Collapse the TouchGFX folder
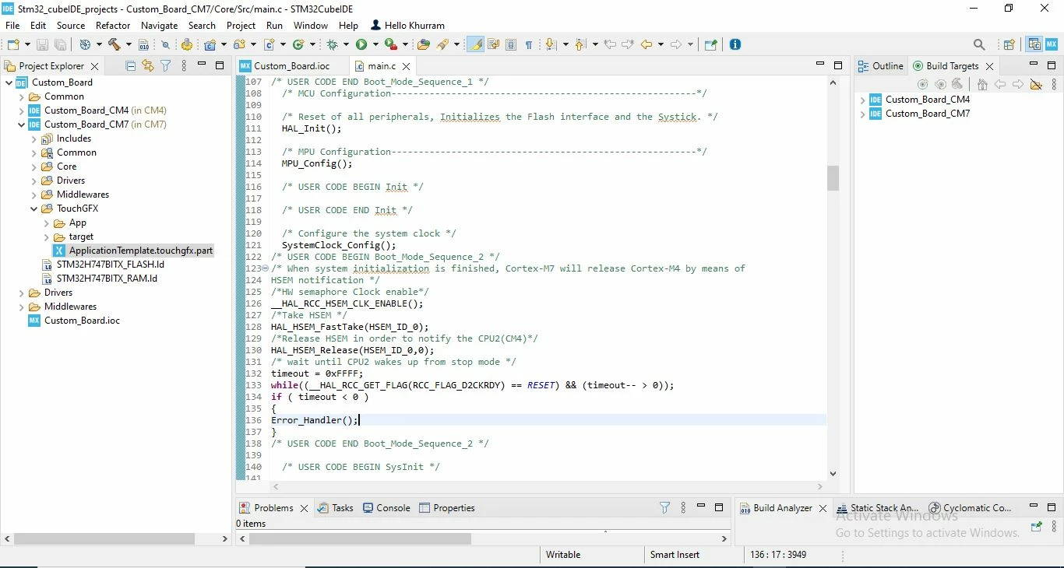The height and width of the screenshot is (568, 1064). pos(34,209)
